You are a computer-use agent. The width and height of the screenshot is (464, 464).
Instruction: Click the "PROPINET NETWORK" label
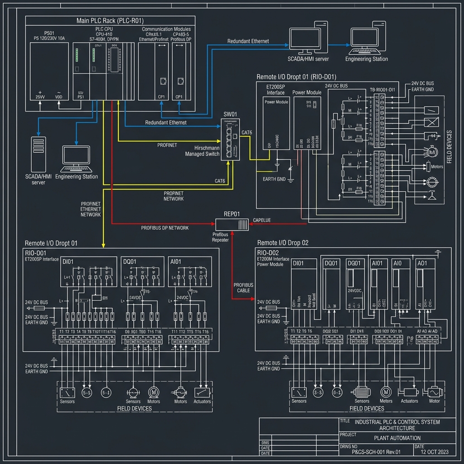tap(174, 196)
